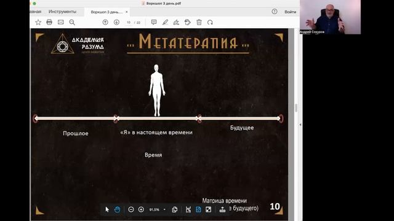Bookmark file with the star icon

tap(38, 23)
